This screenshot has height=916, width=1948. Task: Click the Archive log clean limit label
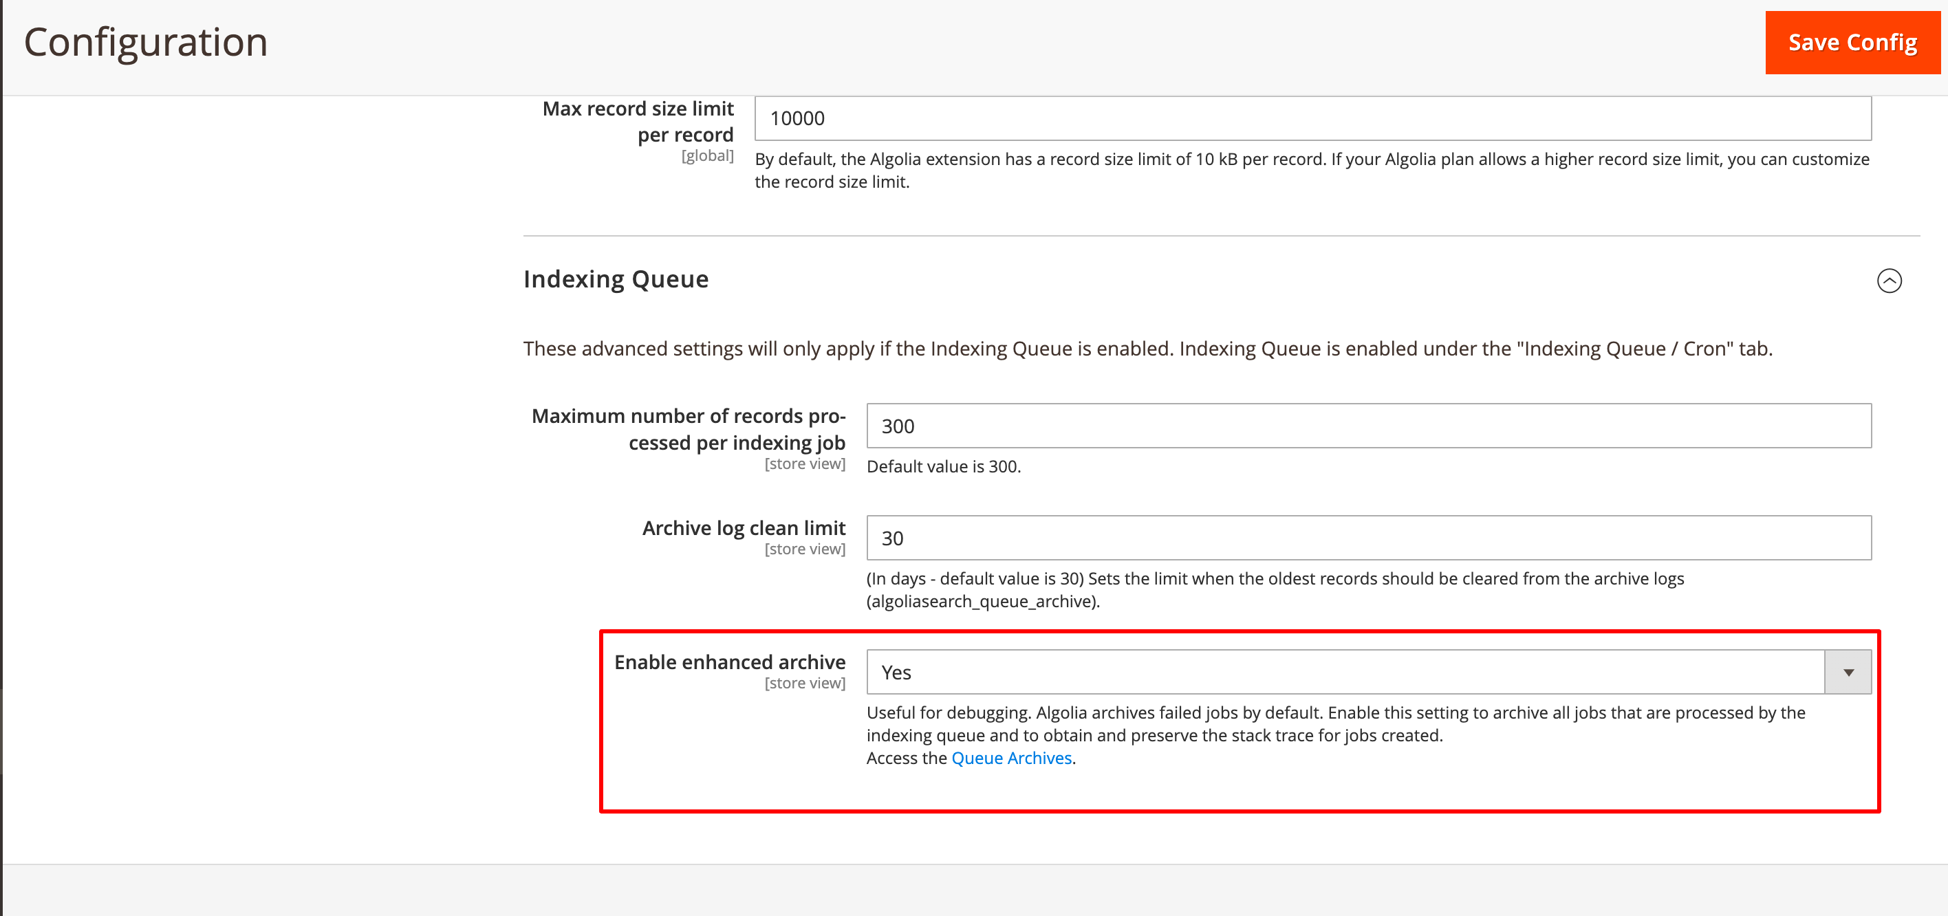point(744,527)
